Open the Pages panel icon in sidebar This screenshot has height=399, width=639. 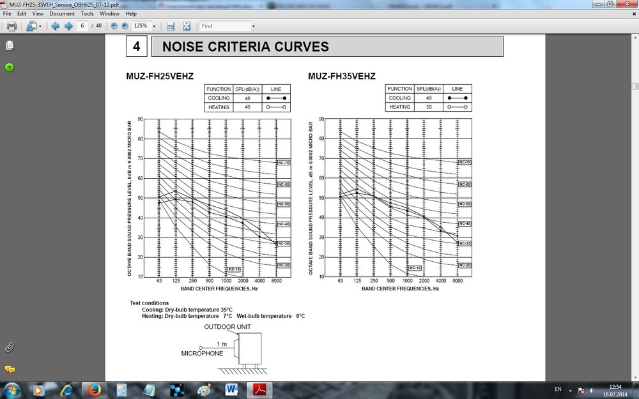10,45
